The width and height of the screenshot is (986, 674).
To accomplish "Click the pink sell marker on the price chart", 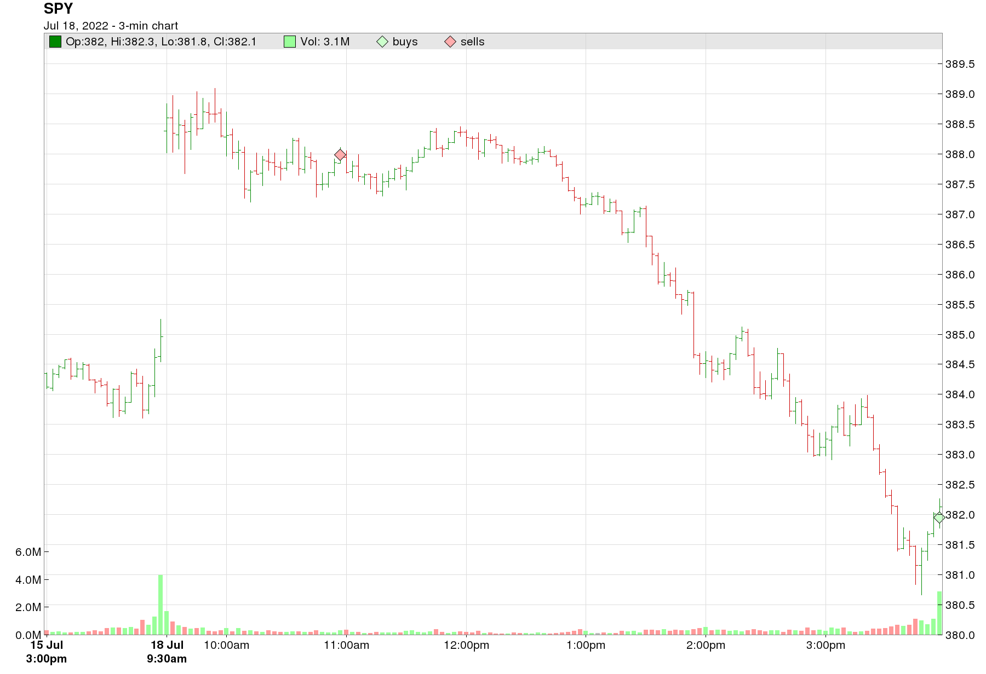I will pos(340,155).
